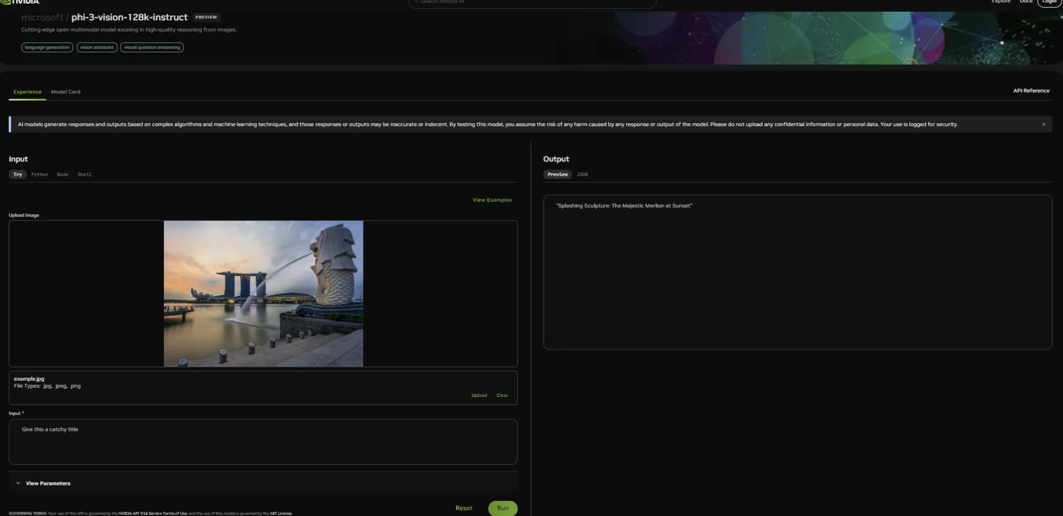Click the NVIDIA logo

point(20,2)
